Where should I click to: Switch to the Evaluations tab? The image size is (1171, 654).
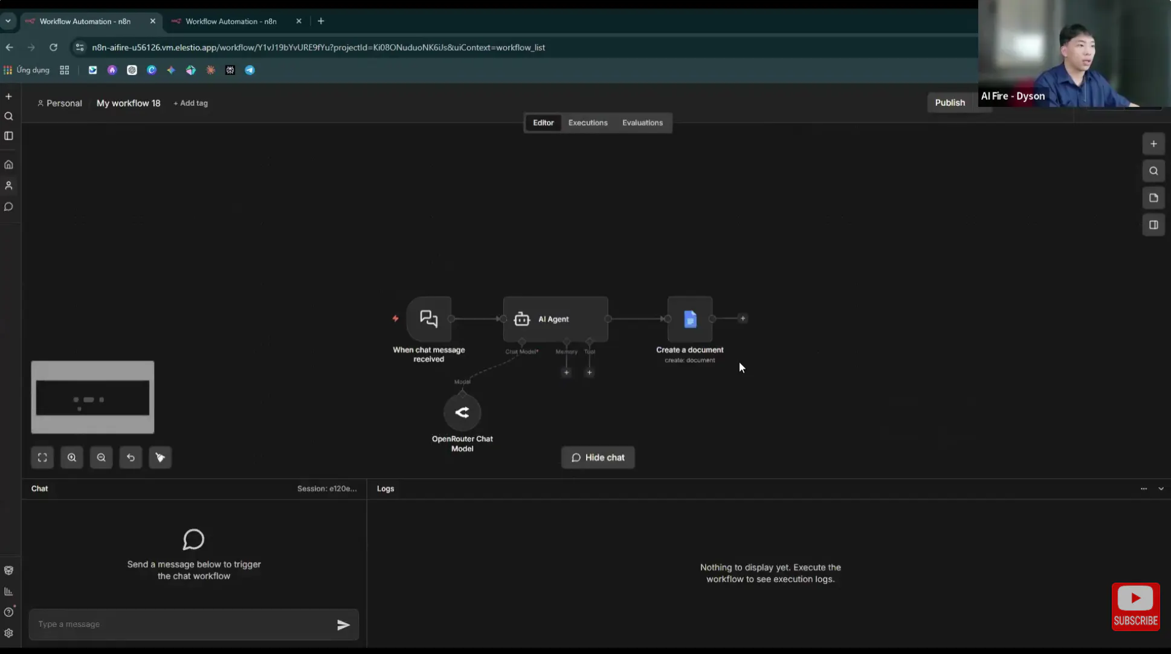642,123
